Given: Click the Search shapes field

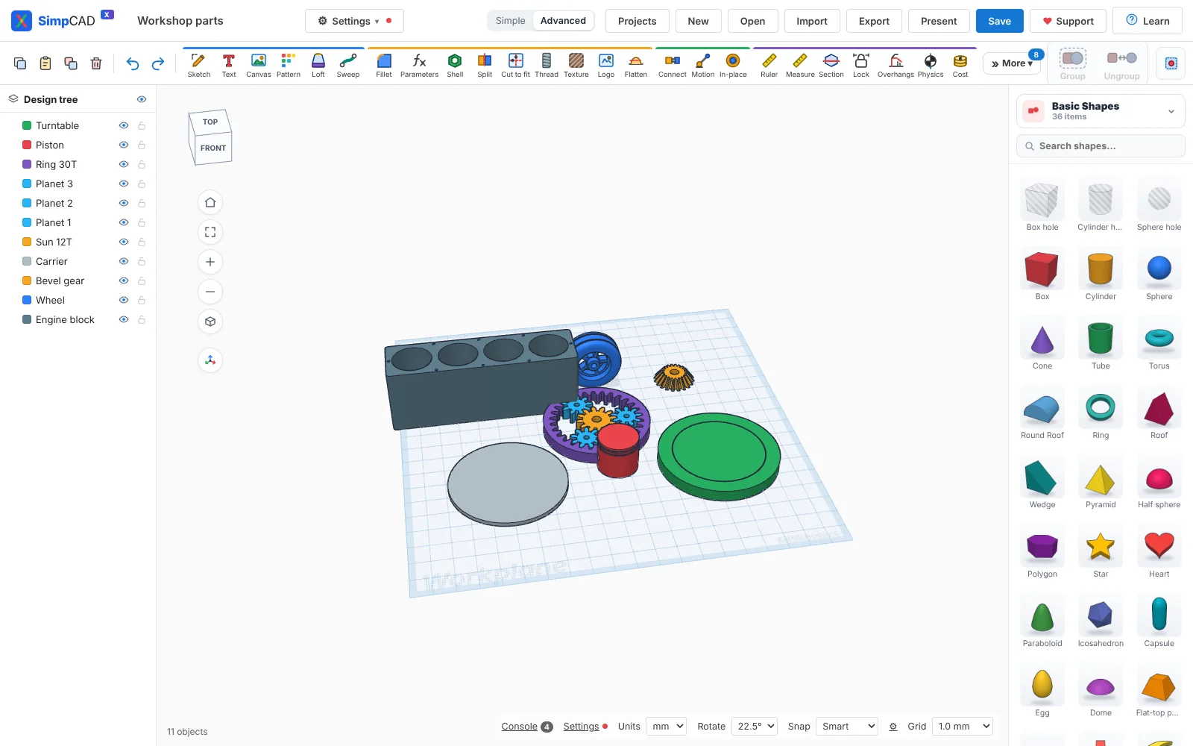Looking at the screenshot, I should pos(1101,146).
